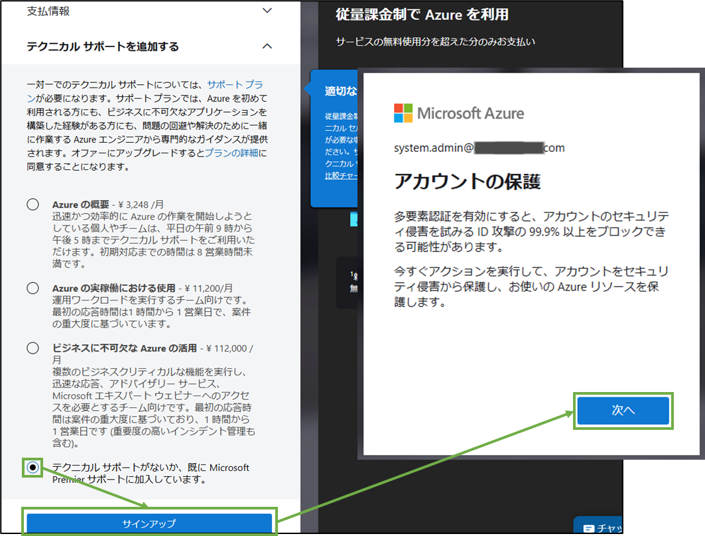Select the Azure の概要 support plan radio button

(x=32, y=204)
